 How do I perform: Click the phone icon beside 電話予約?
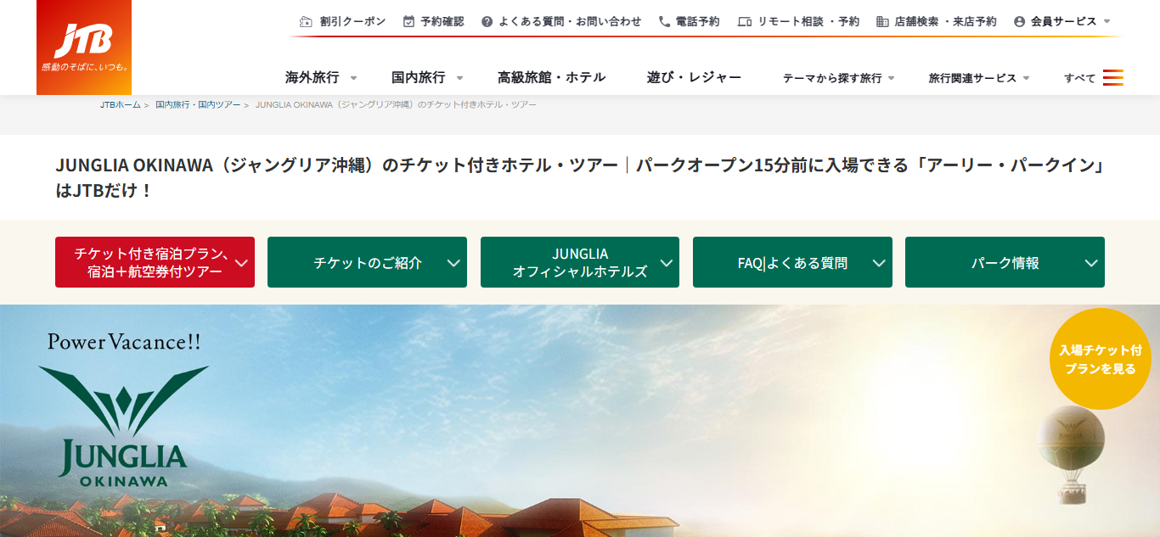pyautogui.click(x=664, y=22)
